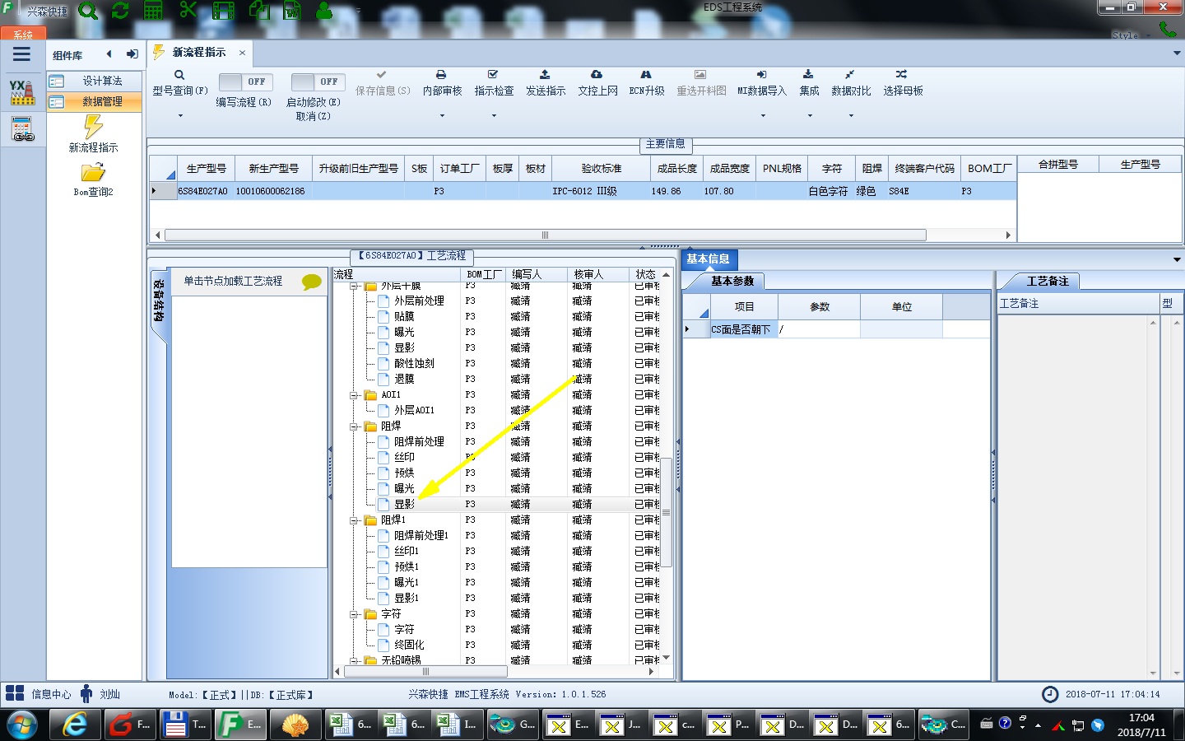1185x741 pixels.
Task: Click 指示检查 toolbar button
Action: click(x=494, y=83)
